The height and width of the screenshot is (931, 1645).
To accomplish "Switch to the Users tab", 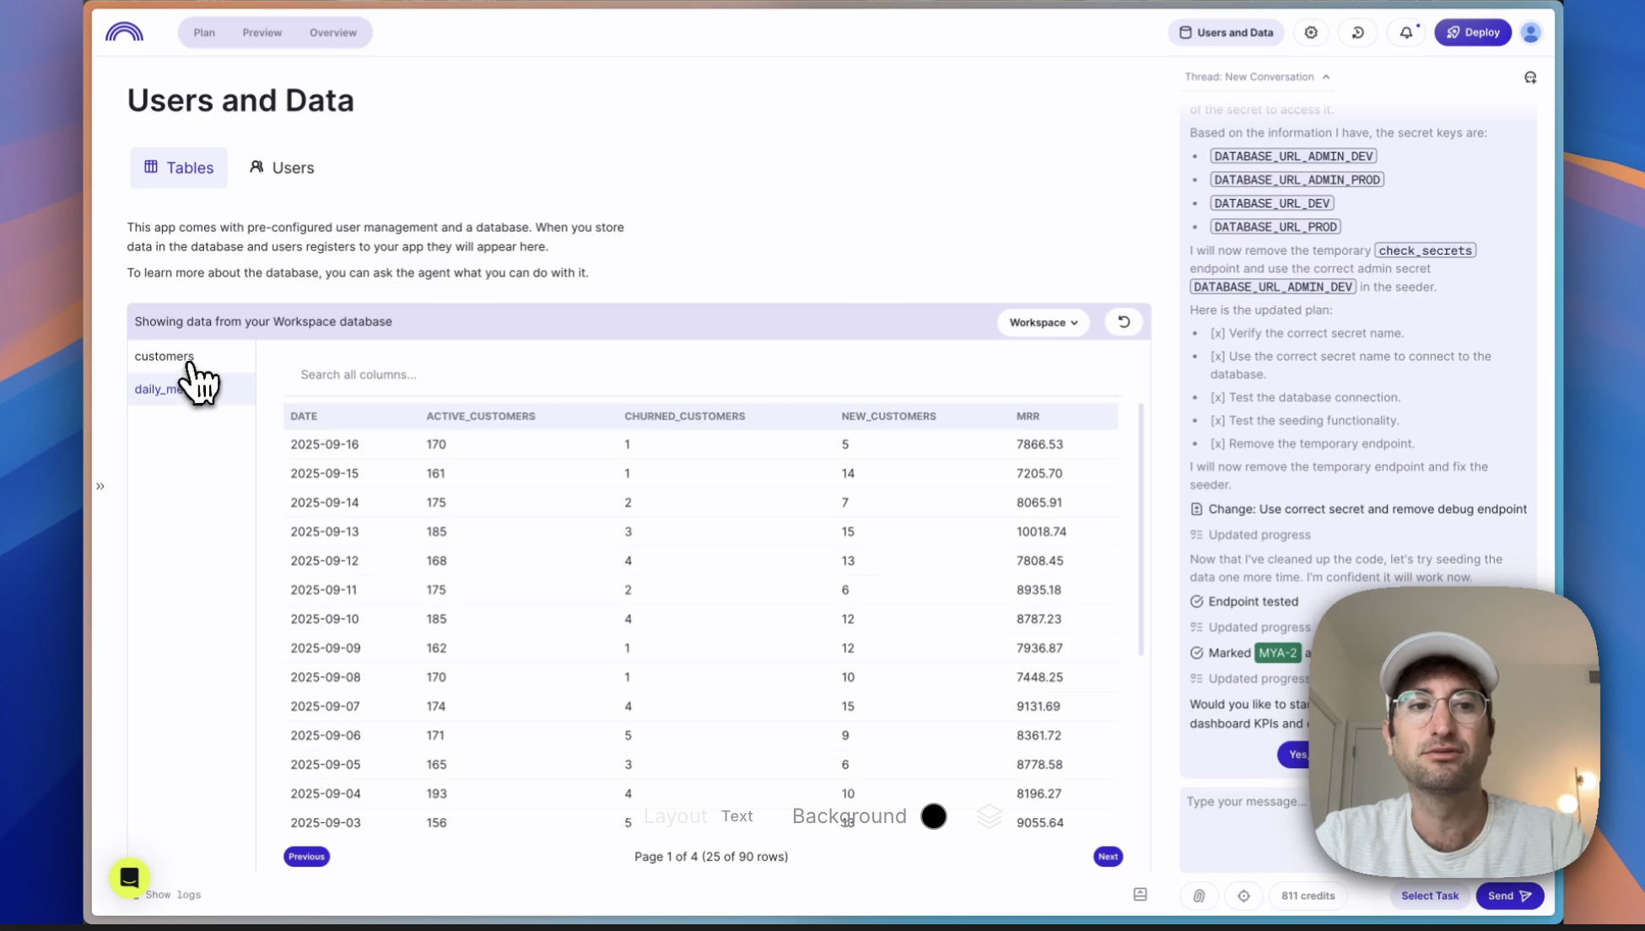I will coord(281,167).
